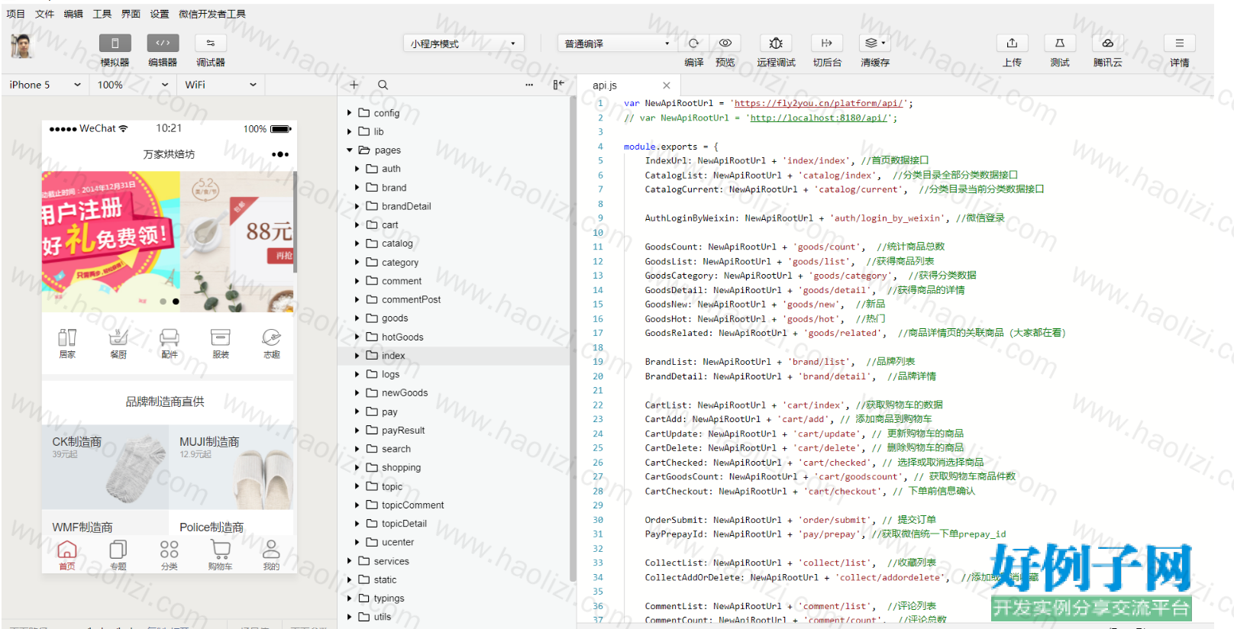
Task: Open the 设置 menu
Action: pyautogui.click(x=160, y=14)
